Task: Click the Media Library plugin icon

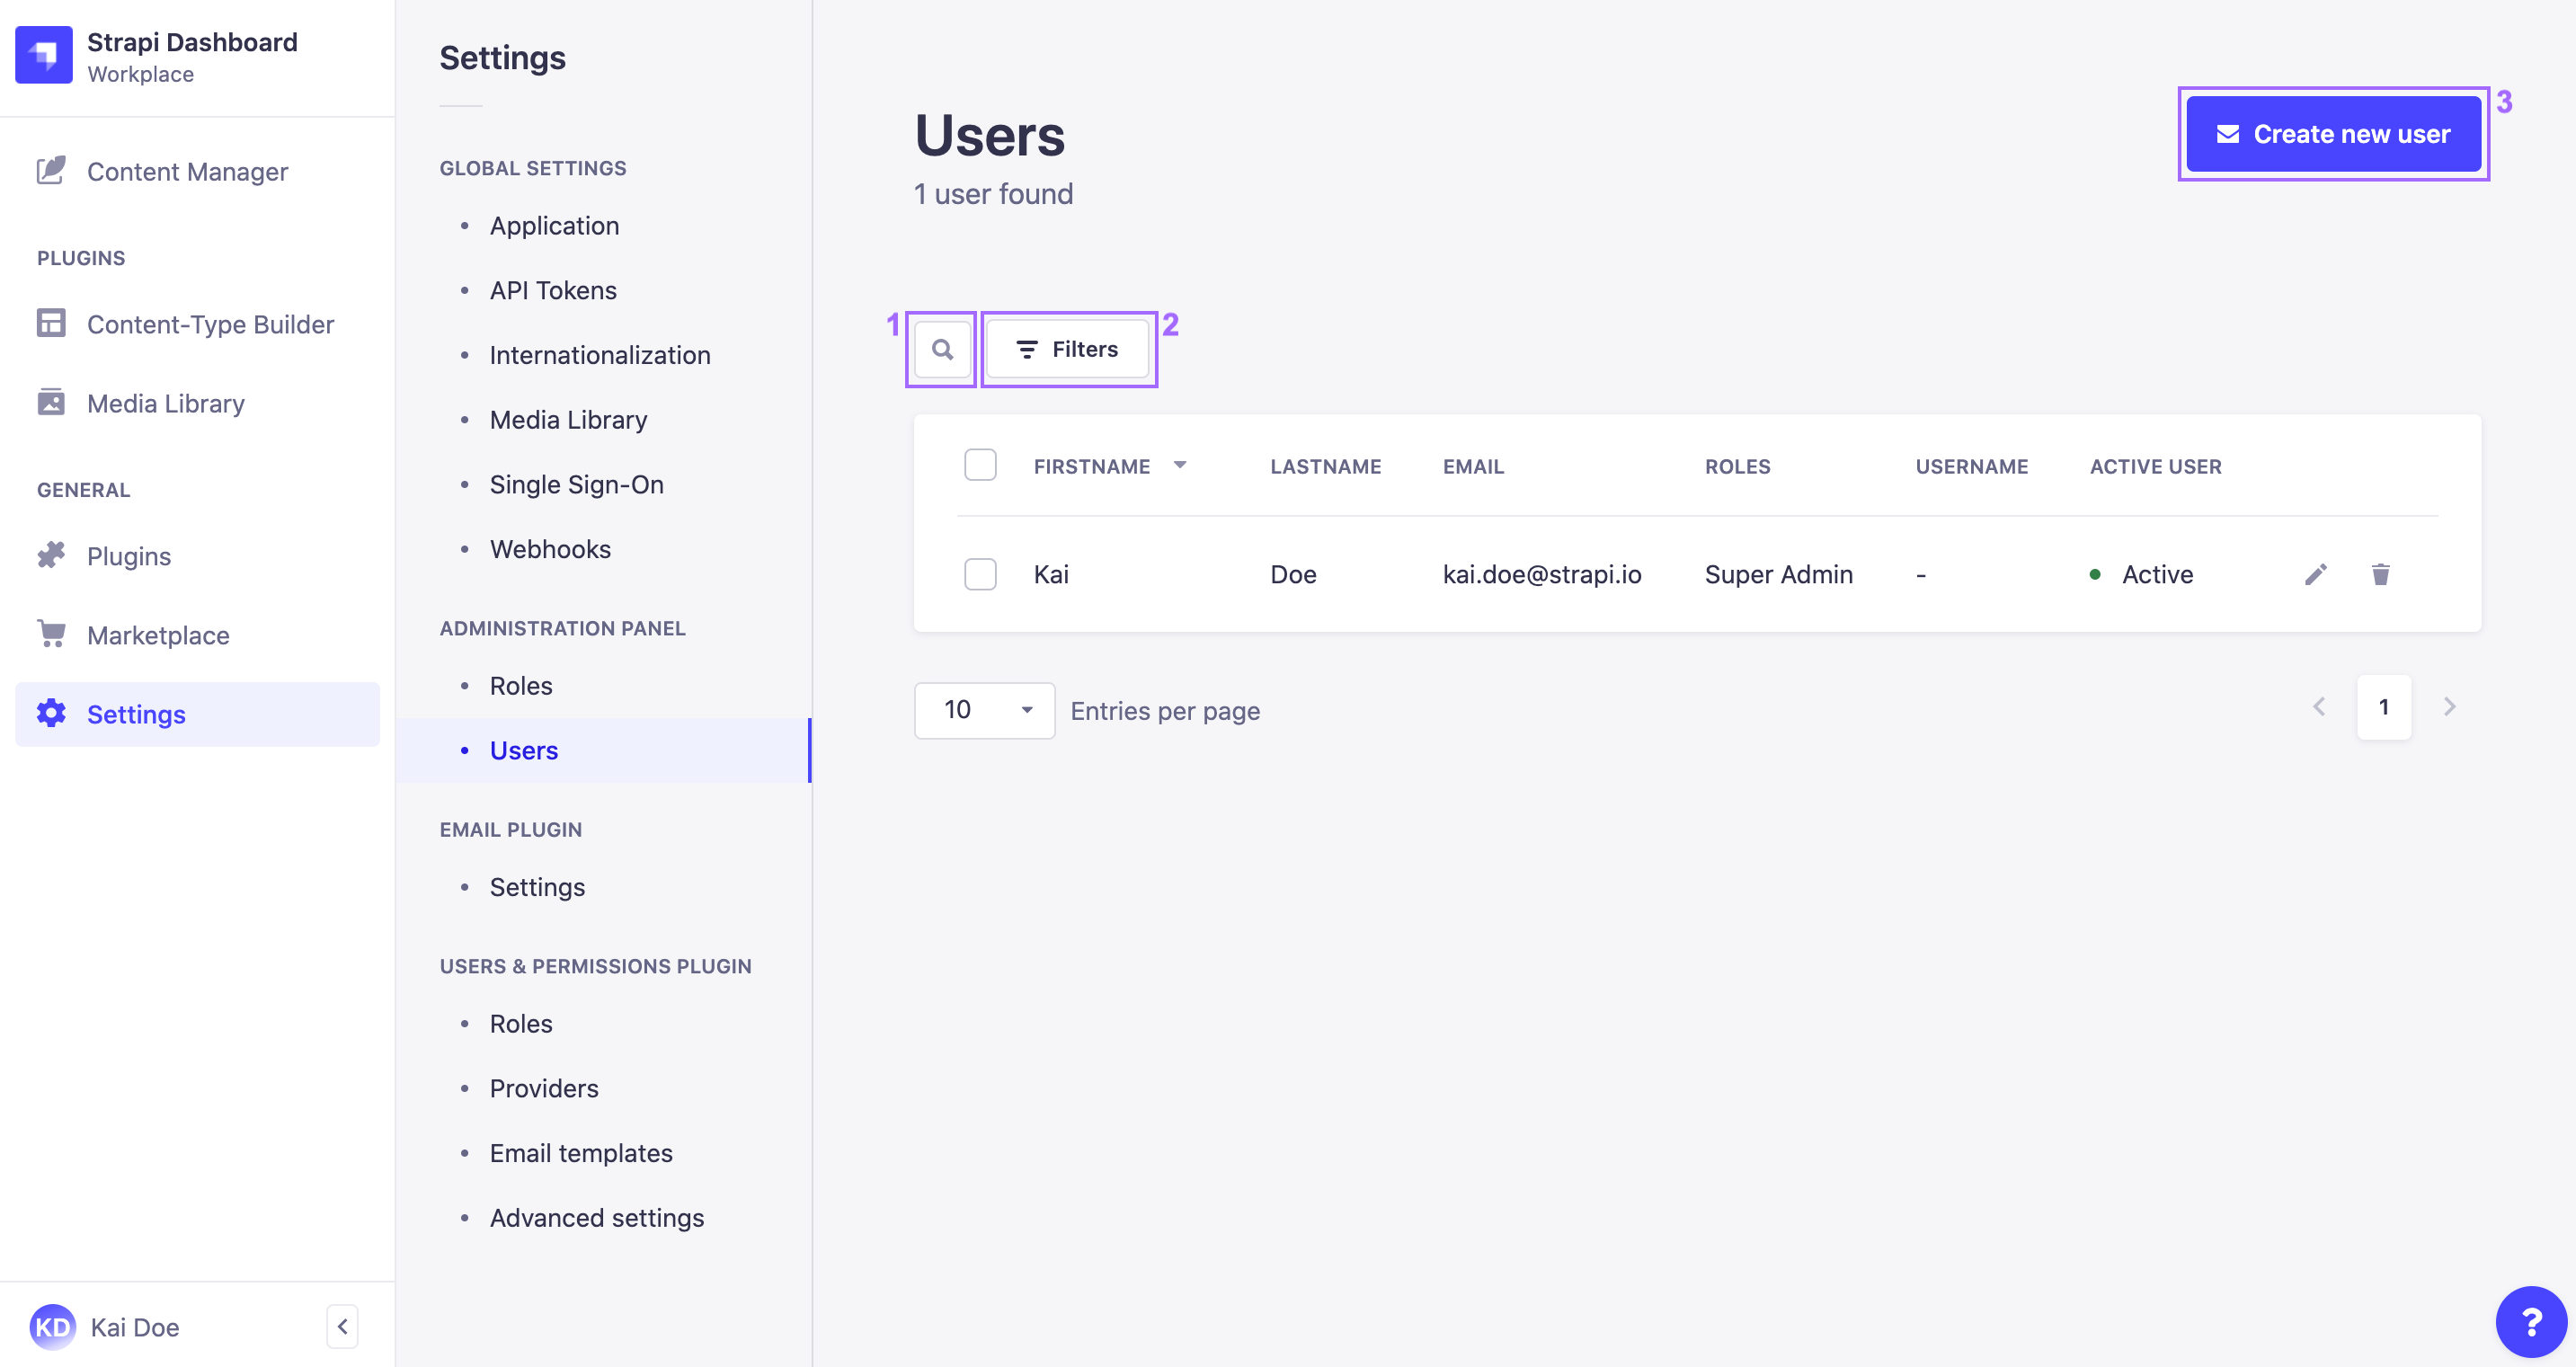Action: [x=51, y=403]
